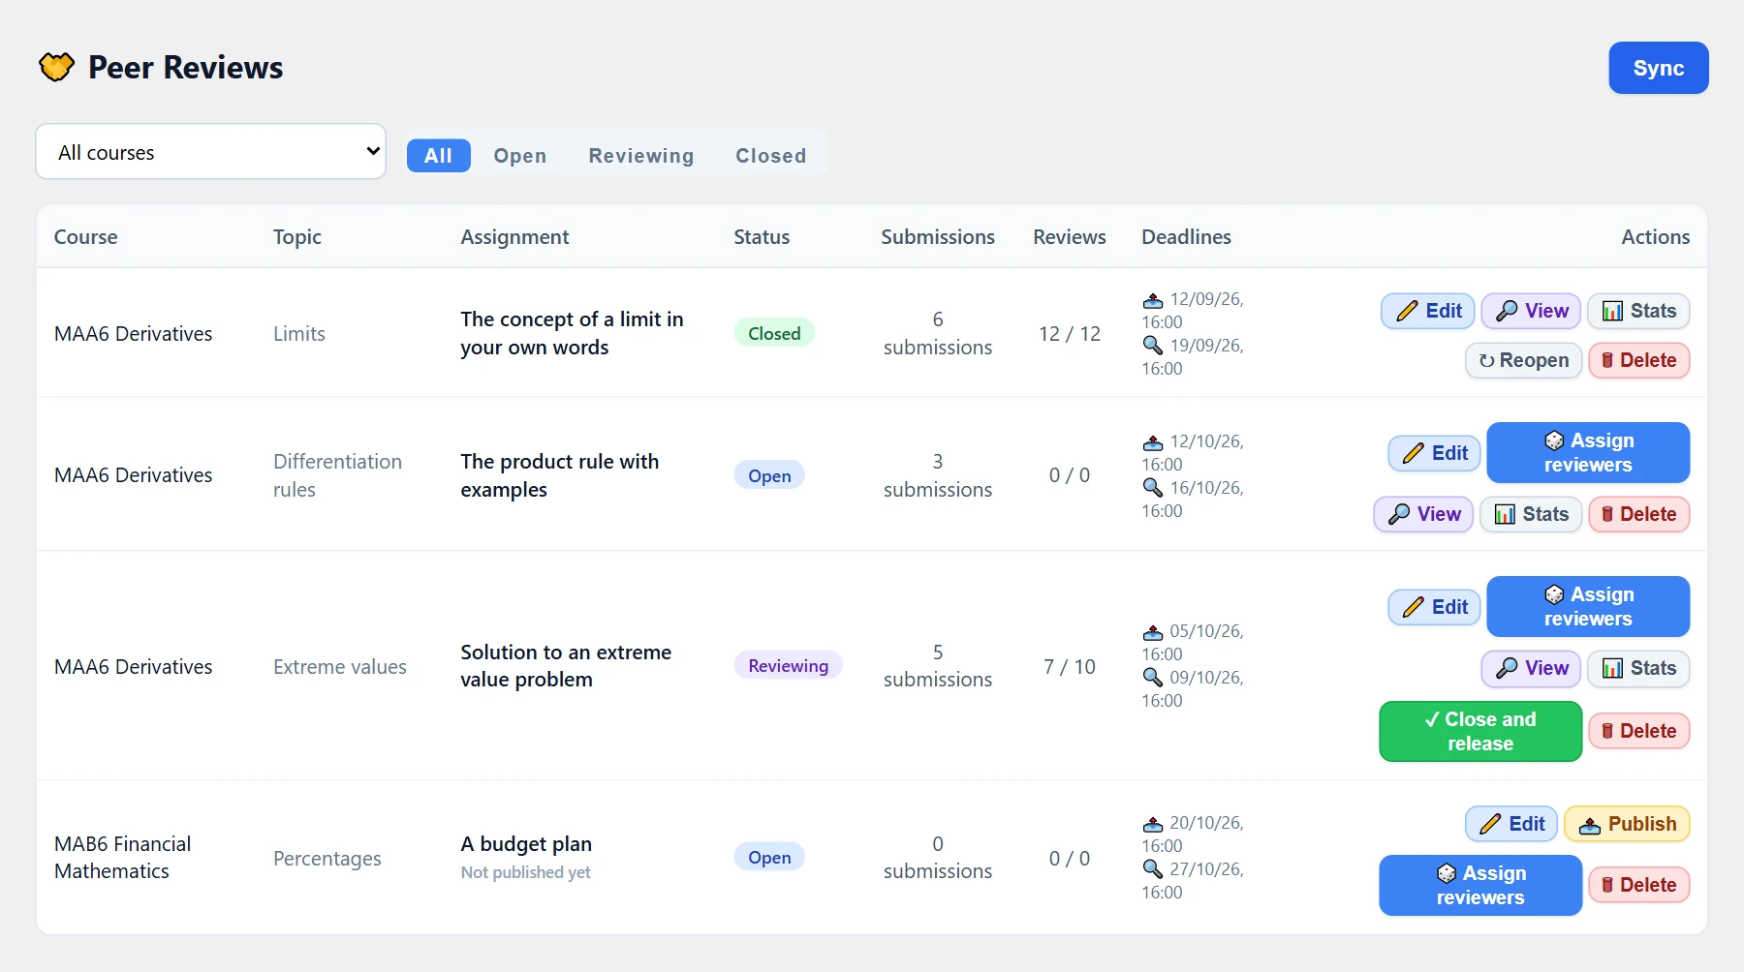1744x972 pixels.
Task: Click Open status badge in Percentages row
Action: [x=769, y=857]
